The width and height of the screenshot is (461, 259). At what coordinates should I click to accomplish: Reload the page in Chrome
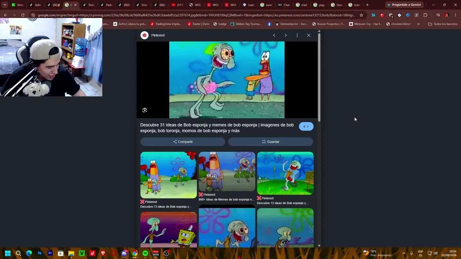(x=23, y=15)
